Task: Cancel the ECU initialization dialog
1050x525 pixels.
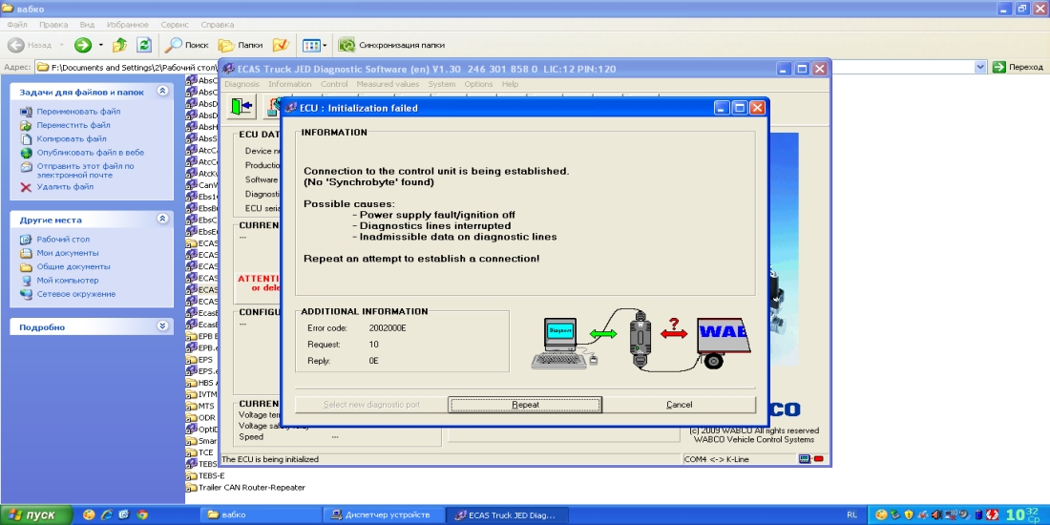Action: [x=679, y=405]
